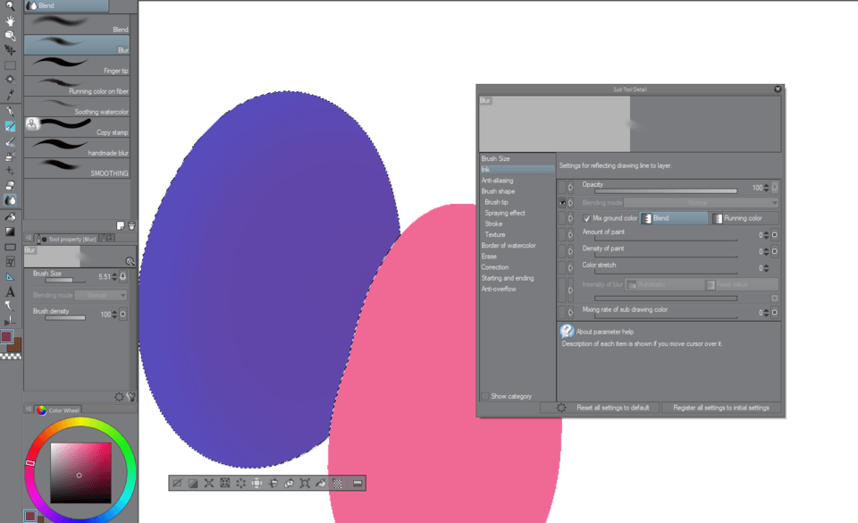
Task: Select the rectangular Selection area tool
Action: 10,65
